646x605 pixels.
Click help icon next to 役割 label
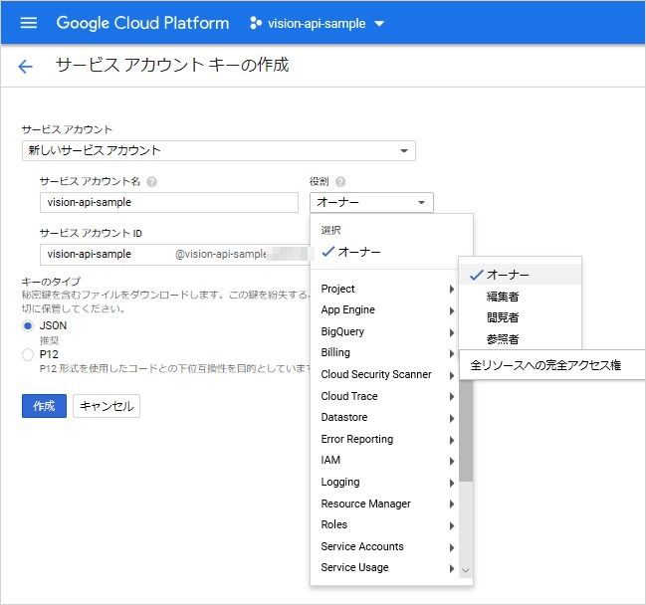340,182
